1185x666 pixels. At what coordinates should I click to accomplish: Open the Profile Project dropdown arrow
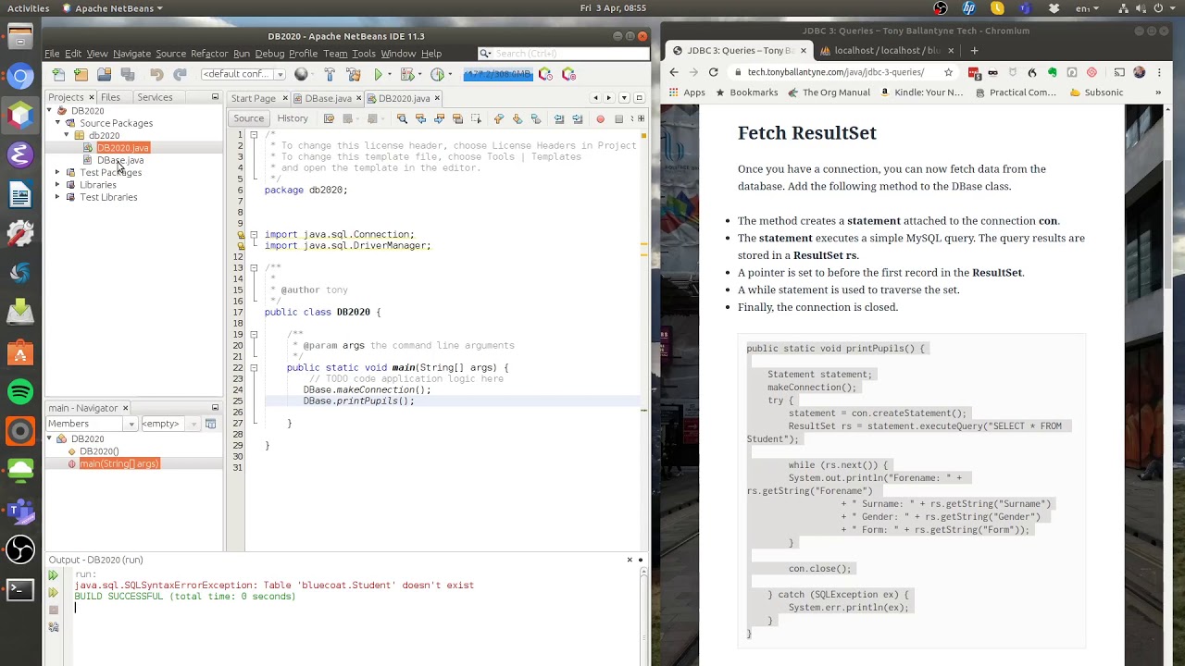tap(448, 74)
